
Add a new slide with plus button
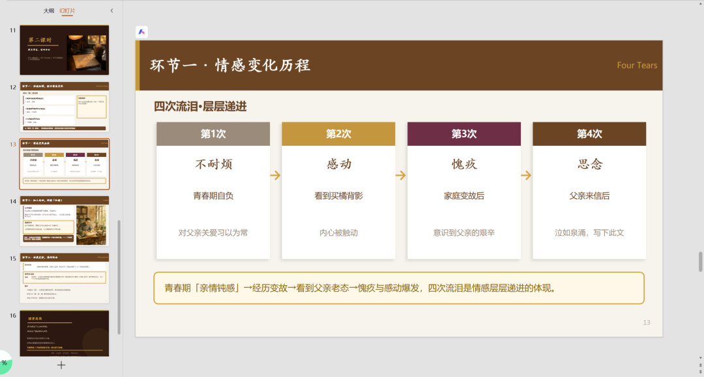[61, 365]
